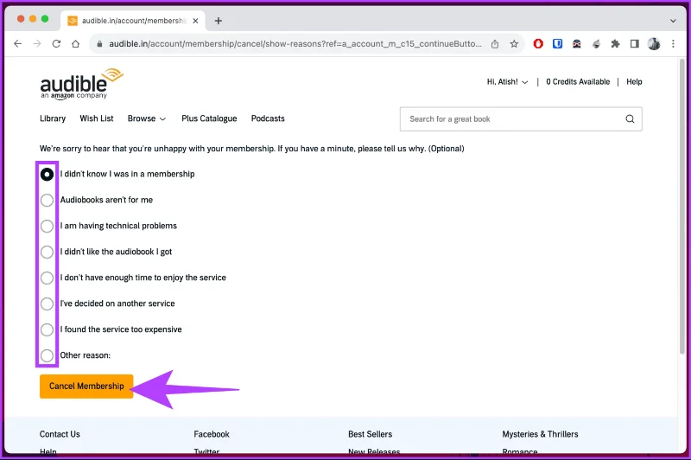Open the Bitwarden shield extension
Viewport: 691px width, 460px height.
pyautogui.click(x=557, y=43)
